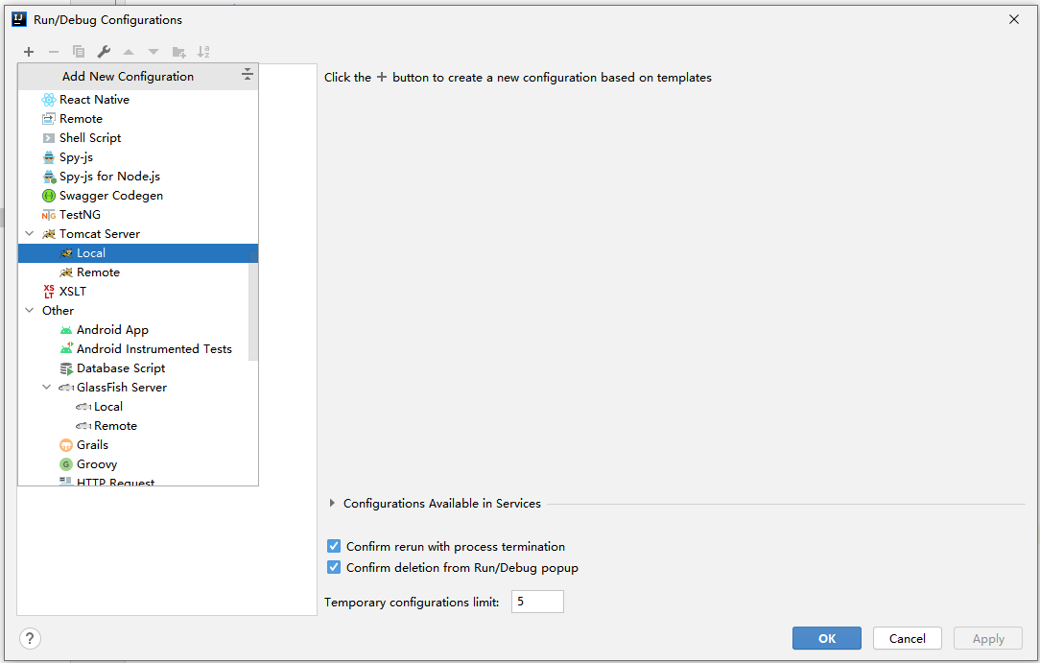The width and height of the screenshot is (1040, 663).
Task: Close the Run/Debug Configurations dialog
Action: click(1013, 20)
